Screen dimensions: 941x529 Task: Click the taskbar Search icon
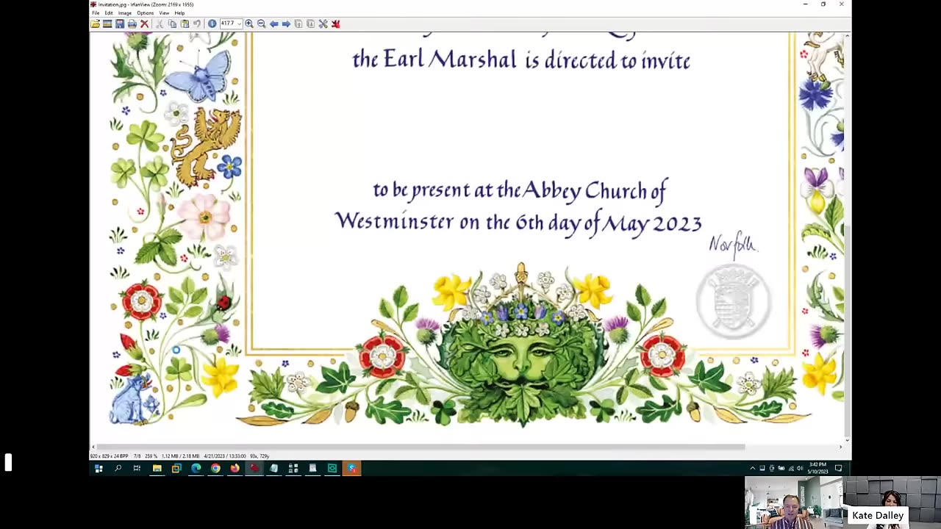(x=118, y=468)
